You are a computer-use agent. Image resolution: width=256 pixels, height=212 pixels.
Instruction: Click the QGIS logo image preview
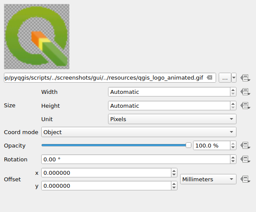pos(37,37)
